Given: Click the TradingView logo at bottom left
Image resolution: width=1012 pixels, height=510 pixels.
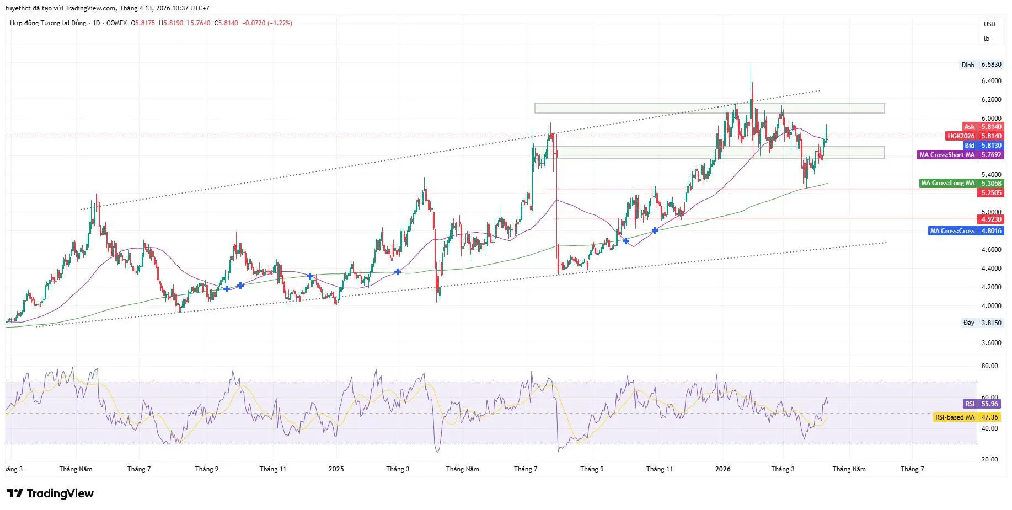Looking at the screenshot, I should pyautogui.click(x=50, y=493).
